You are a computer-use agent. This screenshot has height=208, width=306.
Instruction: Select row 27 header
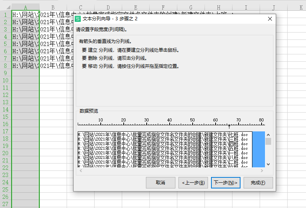[6, 204]
